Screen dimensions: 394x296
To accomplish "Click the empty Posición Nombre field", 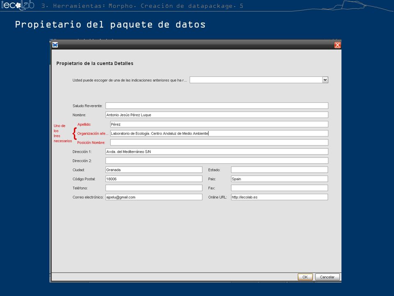I will (219, 142).
